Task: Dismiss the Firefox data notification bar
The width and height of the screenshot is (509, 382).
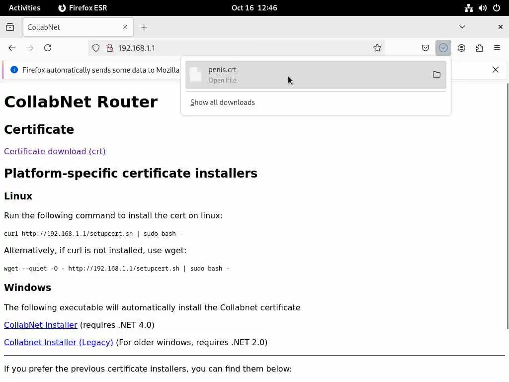Action: 496,70
